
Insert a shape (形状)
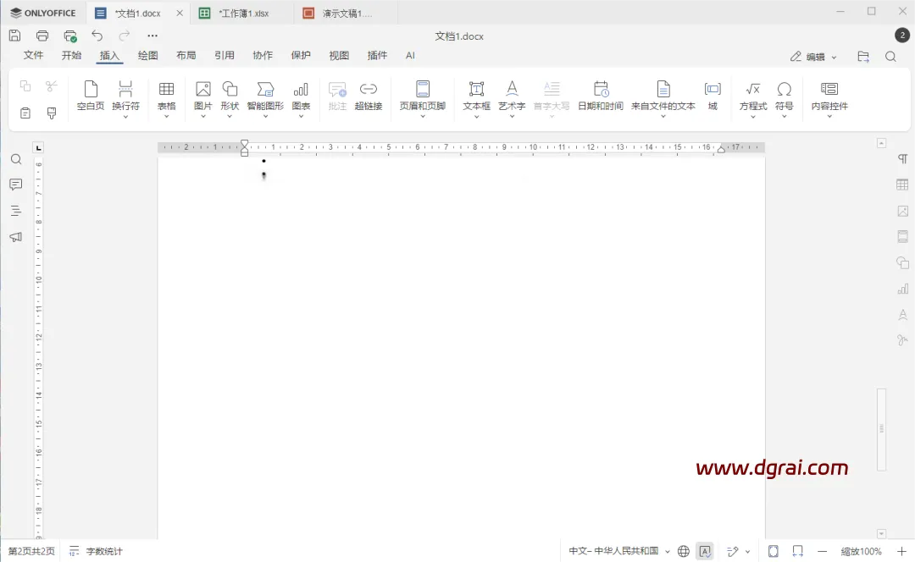coord(230,99)
